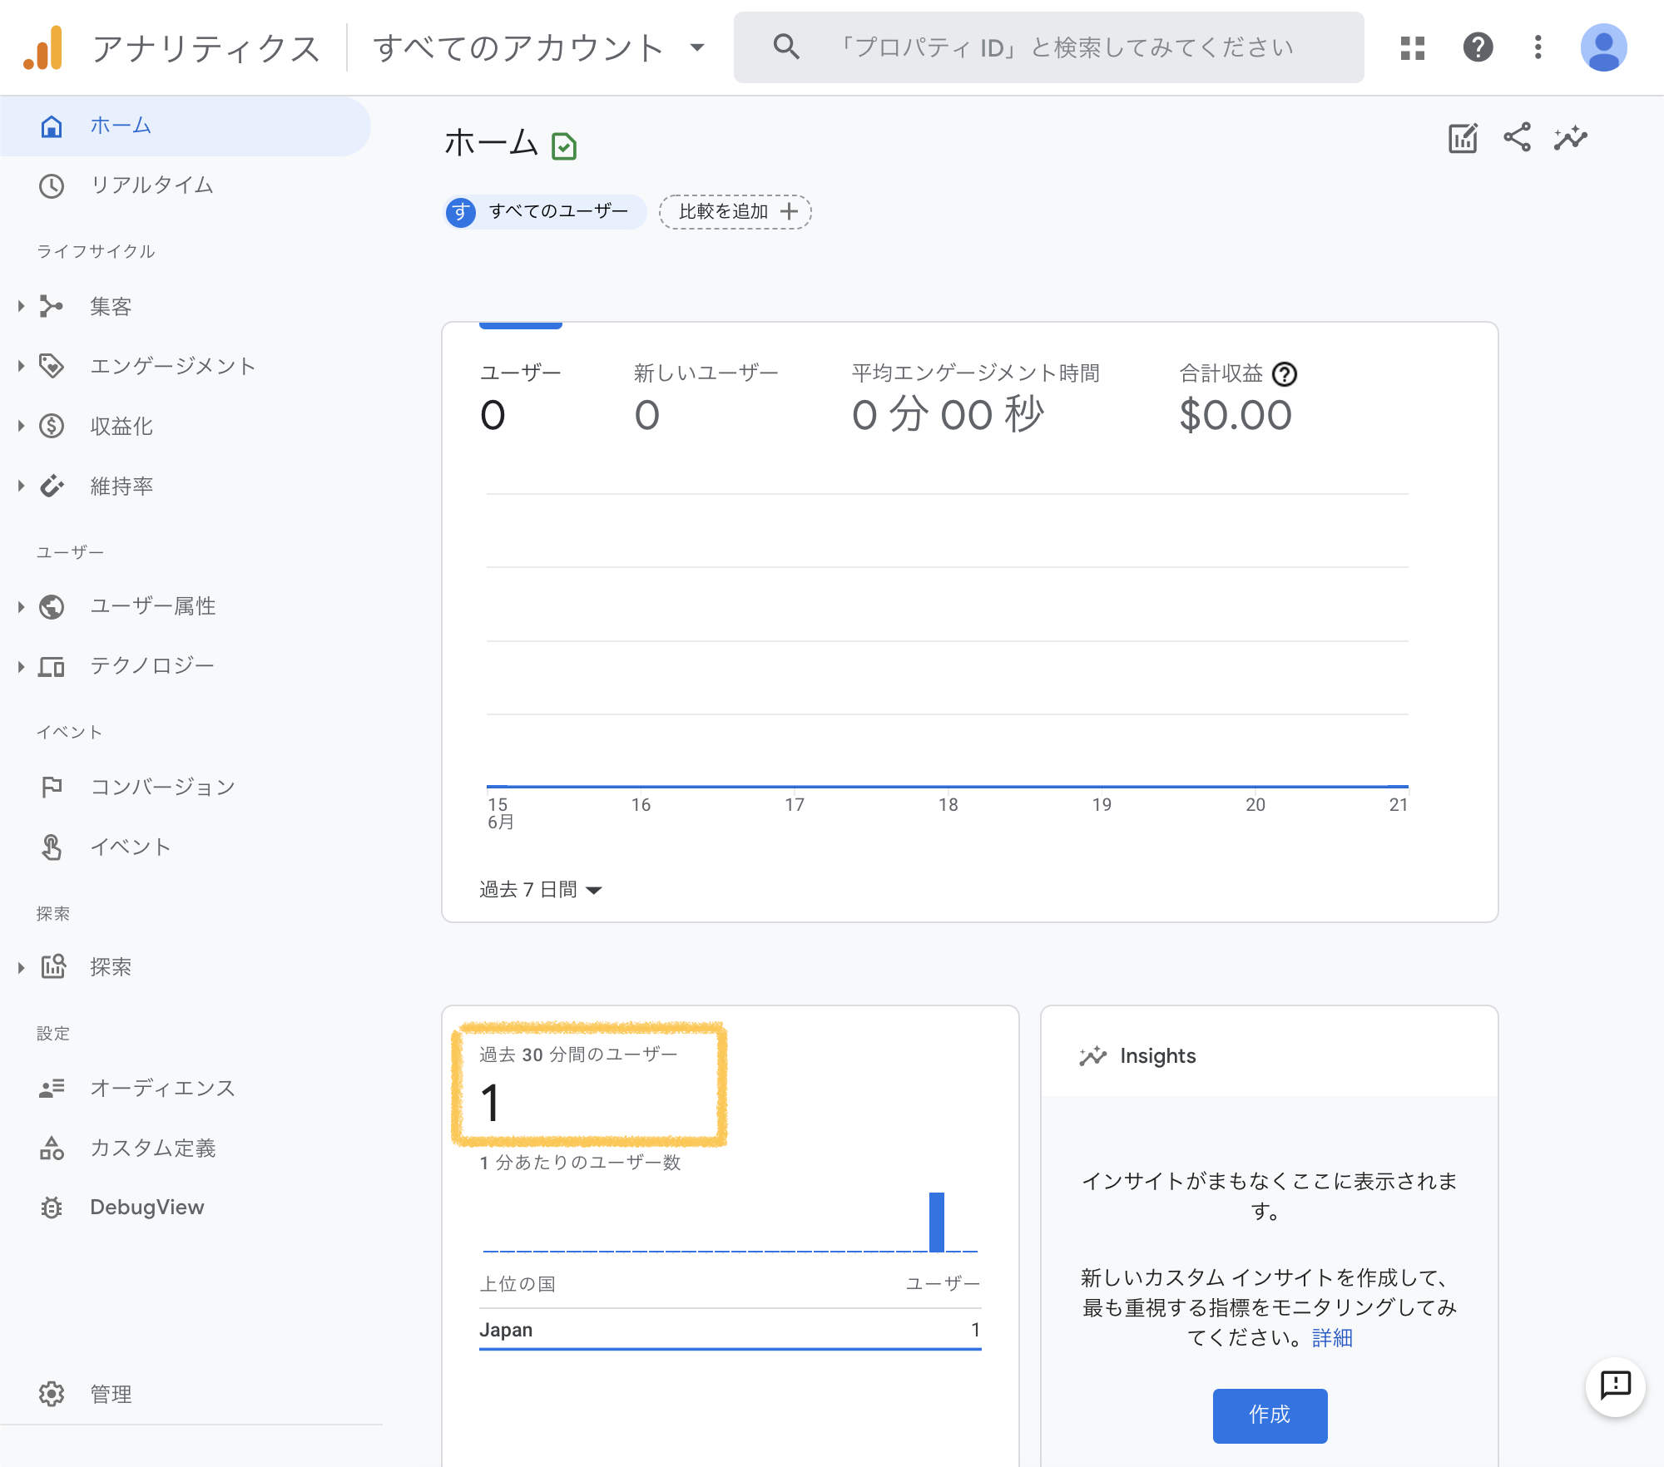Click the share report icon
Screen dimensions: 1664x1467
tap(1517, 138)
